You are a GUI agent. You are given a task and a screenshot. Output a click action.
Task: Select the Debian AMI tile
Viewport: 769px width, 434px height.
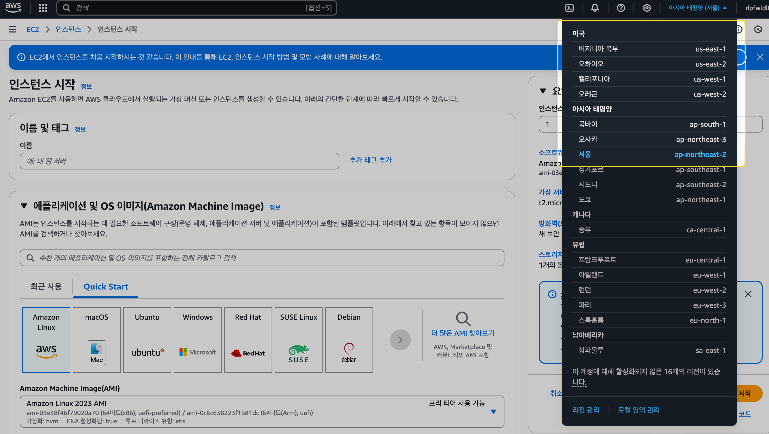(x=349, y=340)
